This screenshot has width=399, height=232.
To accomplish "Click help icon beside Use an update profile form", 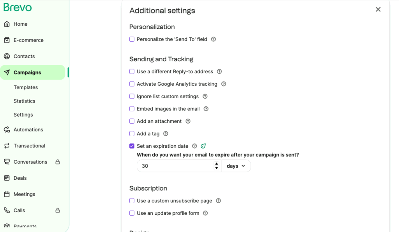I will tap(205, 213).
